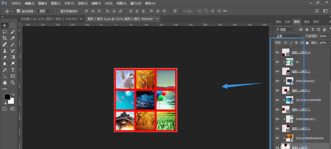331x149 pixels.
Task: Hide the 01 layer using its eye icon
Action: click(277, 62)
